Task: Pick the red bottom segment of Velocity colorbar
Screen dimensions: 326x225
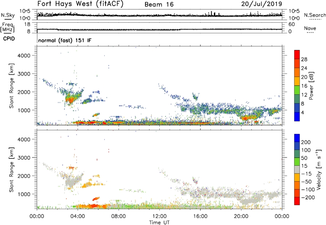Action: click(x=297, y=201)
